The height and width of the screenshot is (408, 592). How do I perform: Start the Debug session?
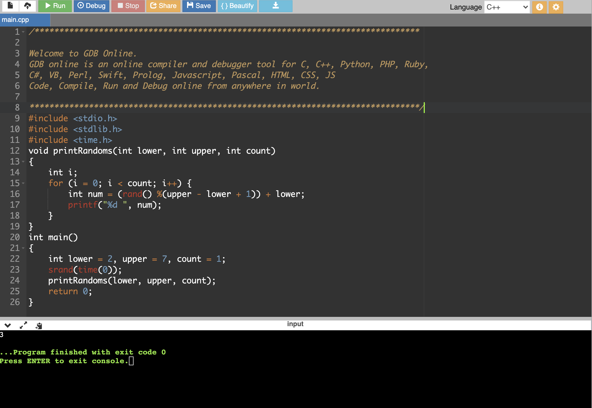(91, 6)
